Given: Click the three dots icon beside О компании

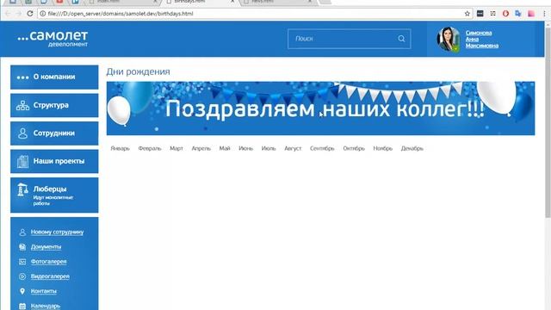Looking at the screenshot, I should click(22, 77).
